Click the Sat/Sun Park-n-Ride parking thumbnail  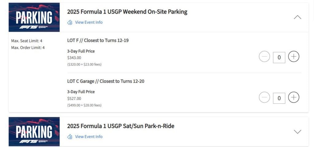tap(34, 132)
